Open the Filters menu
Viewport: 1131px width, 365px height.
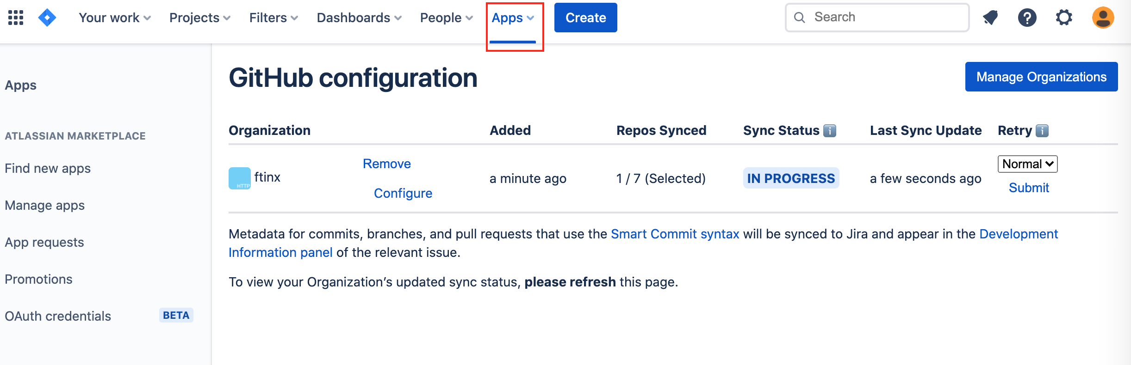(273, 18)
